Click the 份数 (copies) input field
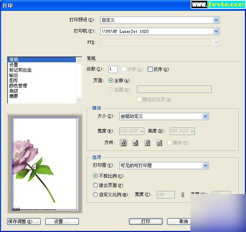 [113, 69]
